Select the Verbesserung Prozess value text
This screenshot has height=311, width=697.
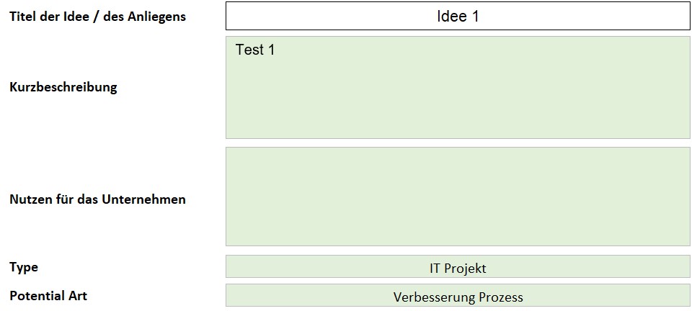point(458,297)
